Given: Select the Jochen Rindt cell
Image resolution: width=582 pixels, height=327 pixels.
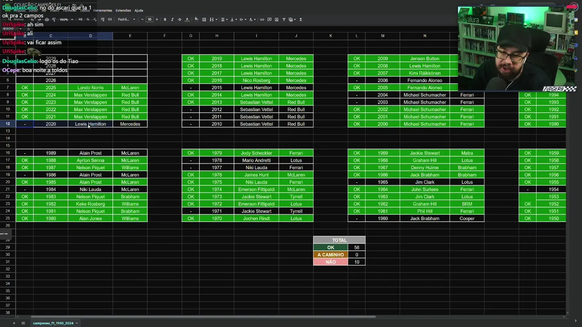Looking at the screenshot, I should pyautogui.click(x=256, y=218).
